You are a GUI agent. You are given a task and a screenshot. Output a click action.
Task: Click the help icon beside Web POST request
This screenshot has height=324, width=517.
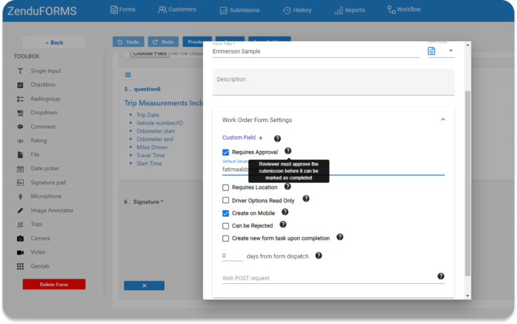(440, 277)
